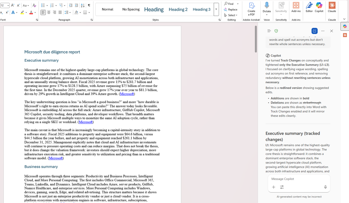
Task: Apply the Heading 3 style
Action: 202,9
